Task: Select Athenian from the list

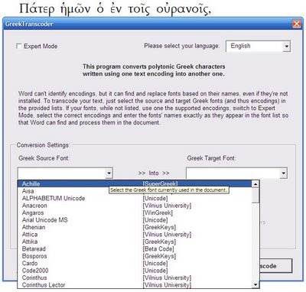Action: [135, 227]
